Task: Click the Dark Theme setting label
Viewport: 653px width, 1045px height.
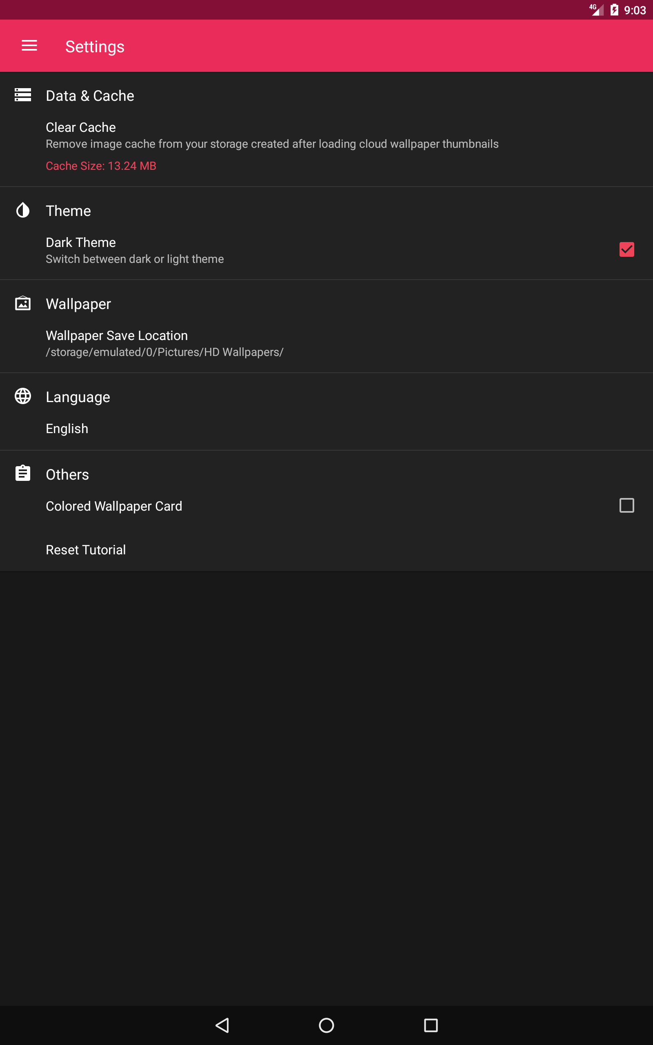Action: [81, 243]
